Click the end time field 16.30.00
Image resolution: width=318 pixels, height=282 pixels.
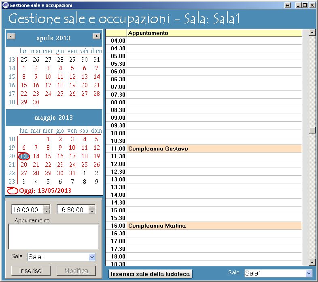73,209
